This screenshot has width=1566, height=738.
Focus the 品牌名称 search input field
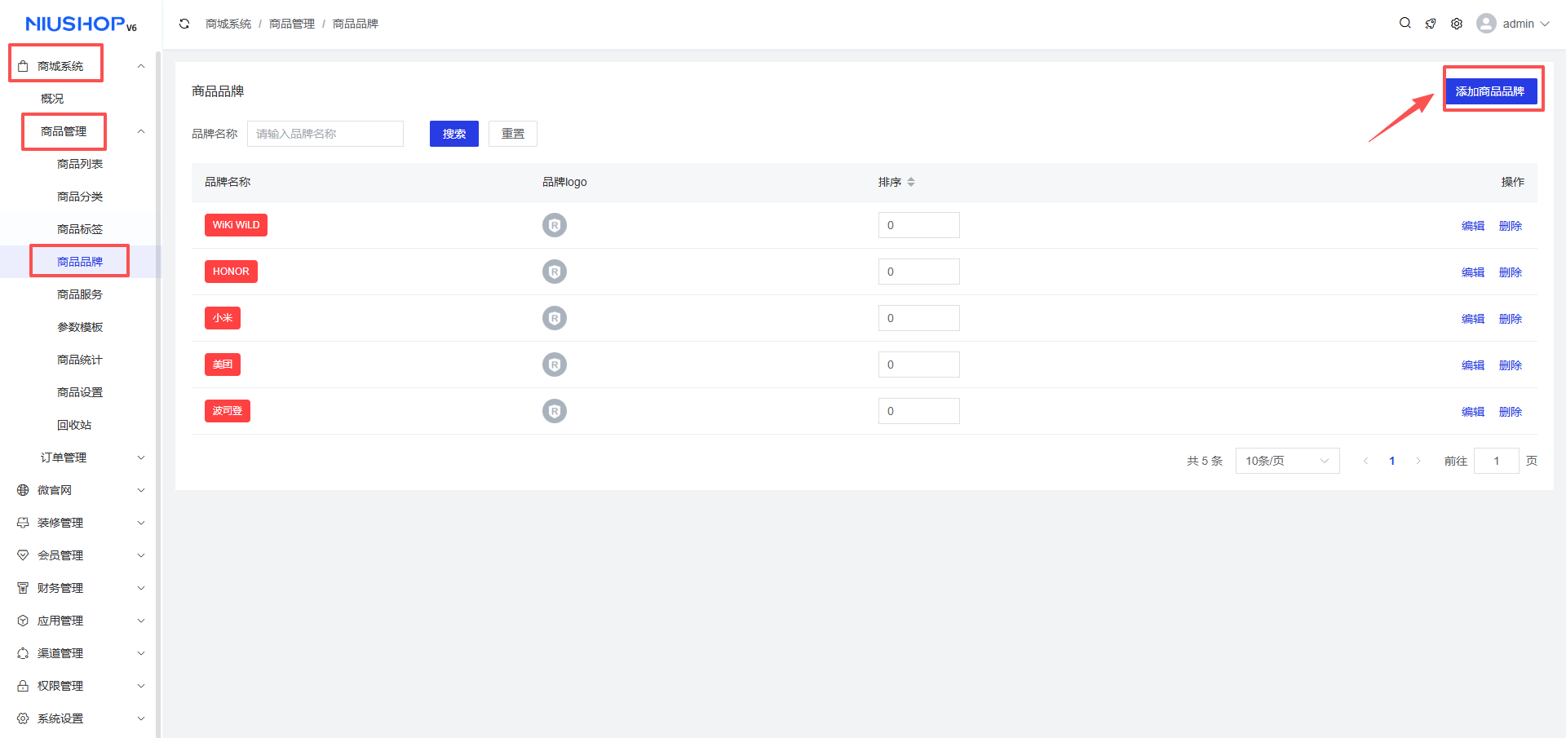click(325, 134)
